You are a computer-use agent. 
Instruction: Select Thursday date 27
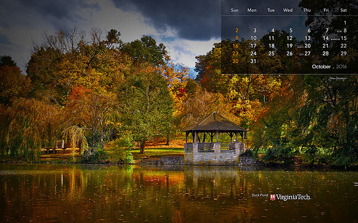[307, 54]
